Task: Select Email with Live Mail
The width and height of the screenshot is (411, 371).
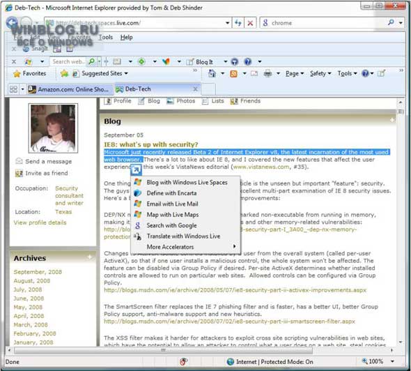Action: point(185,204)
